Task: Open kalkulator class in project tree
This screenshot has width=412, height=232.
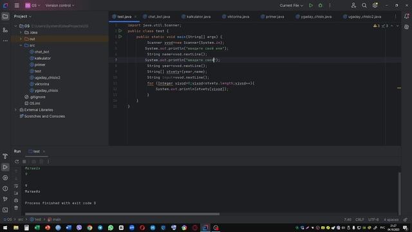Action: 40,59
